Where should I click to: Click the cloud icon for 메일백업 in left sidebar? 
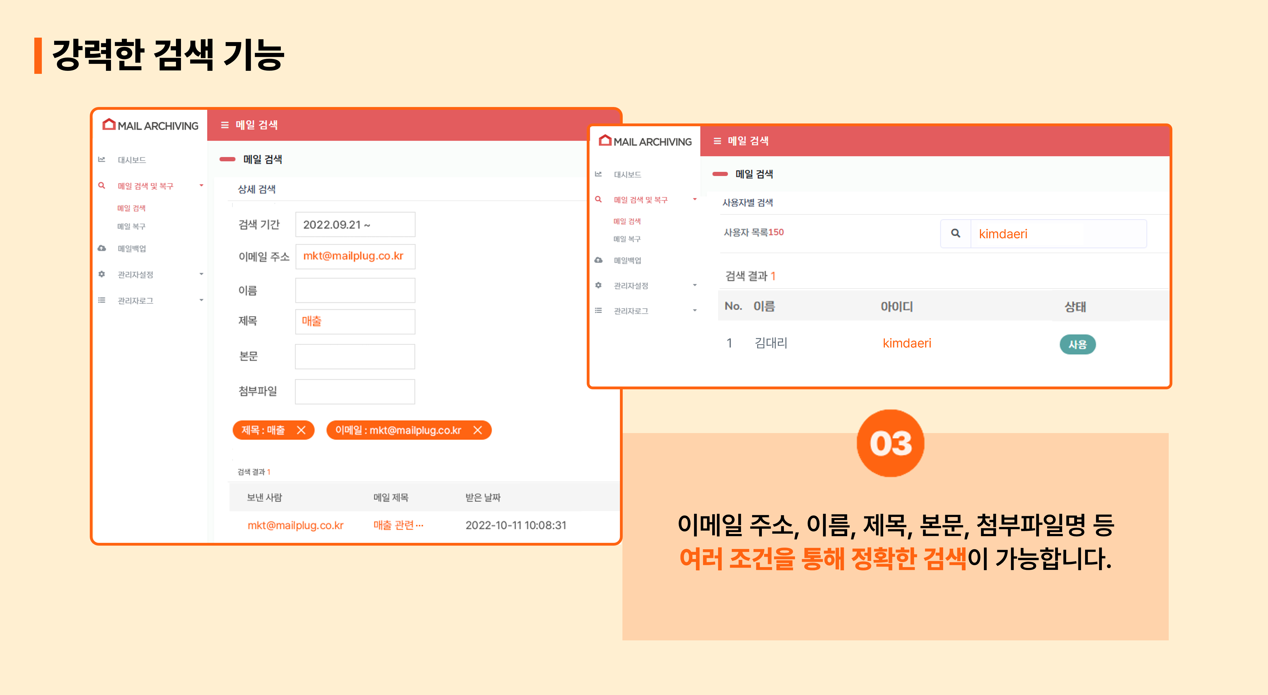point(102,248)
